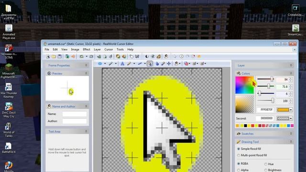
Task: Open the File menu
Action: tap(47, 50)
